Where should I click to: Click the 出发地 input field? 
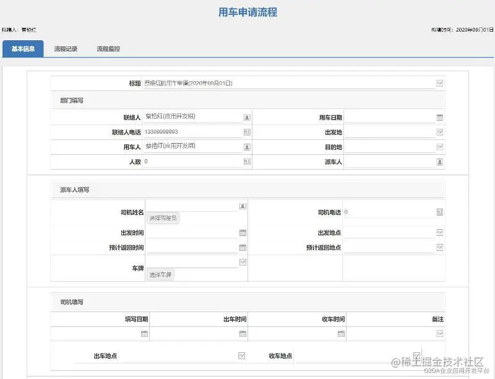(390, 132)
